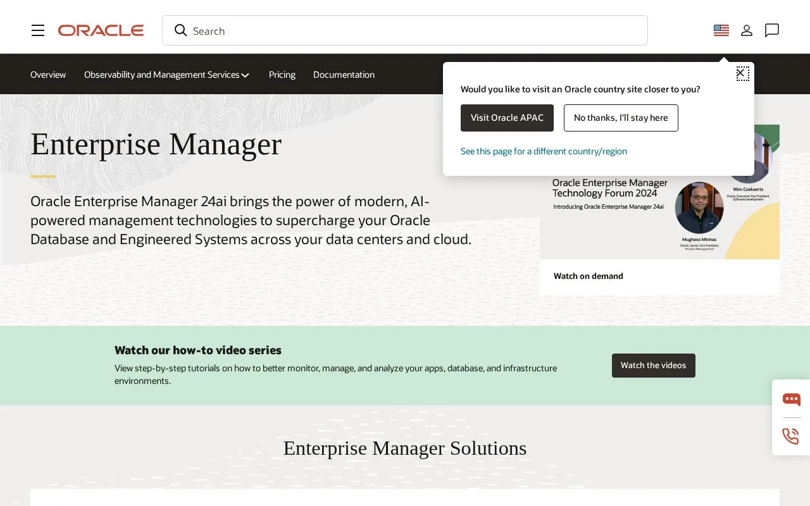This screenshot has width=810, height=506.
Task: Follow See this page for different country link
Action: click(544, 151)
